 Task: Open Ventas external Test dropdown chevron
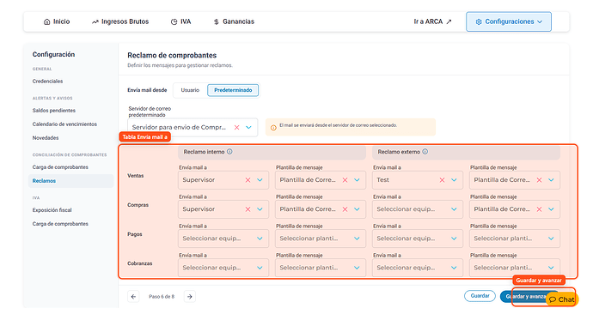click(455, 180)
